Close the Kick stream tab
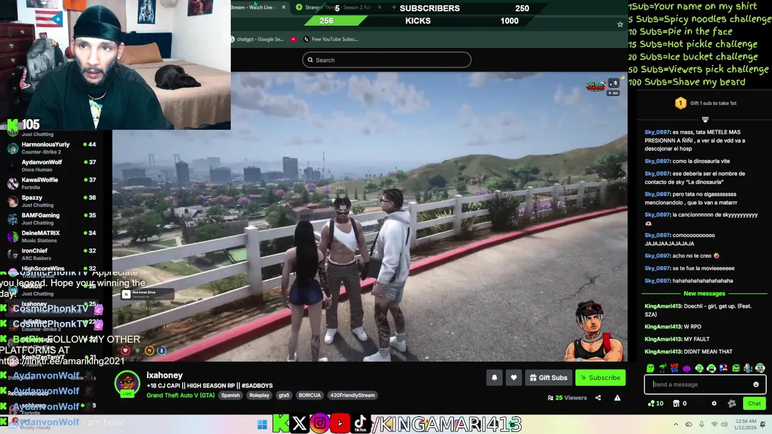This screenshot has height=434, width=772. [283, 7]
